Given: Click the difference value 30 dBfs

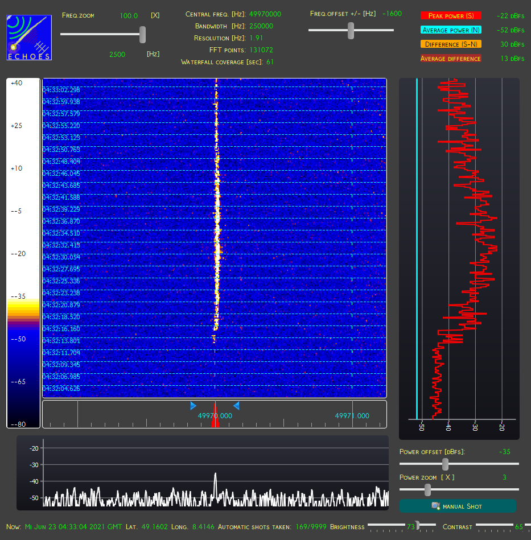Looking at the screenshot, I should pyautogui.click(x=512, y=44).
